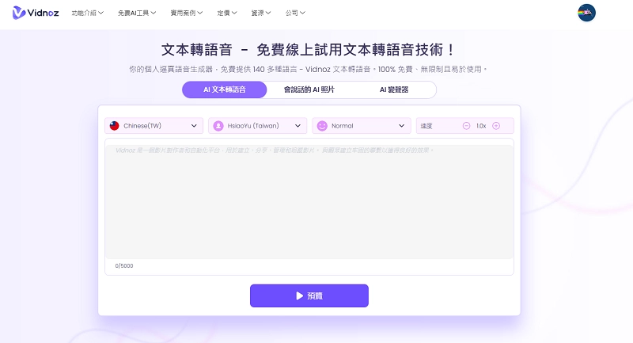Click the 預覽 preview button
Viewport: 633px width, 343px height.
tap(309, 295)
